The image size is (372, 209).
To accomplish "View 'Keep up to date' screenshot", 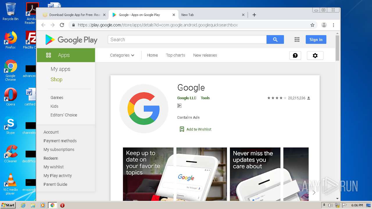I will tap(148, 174).
